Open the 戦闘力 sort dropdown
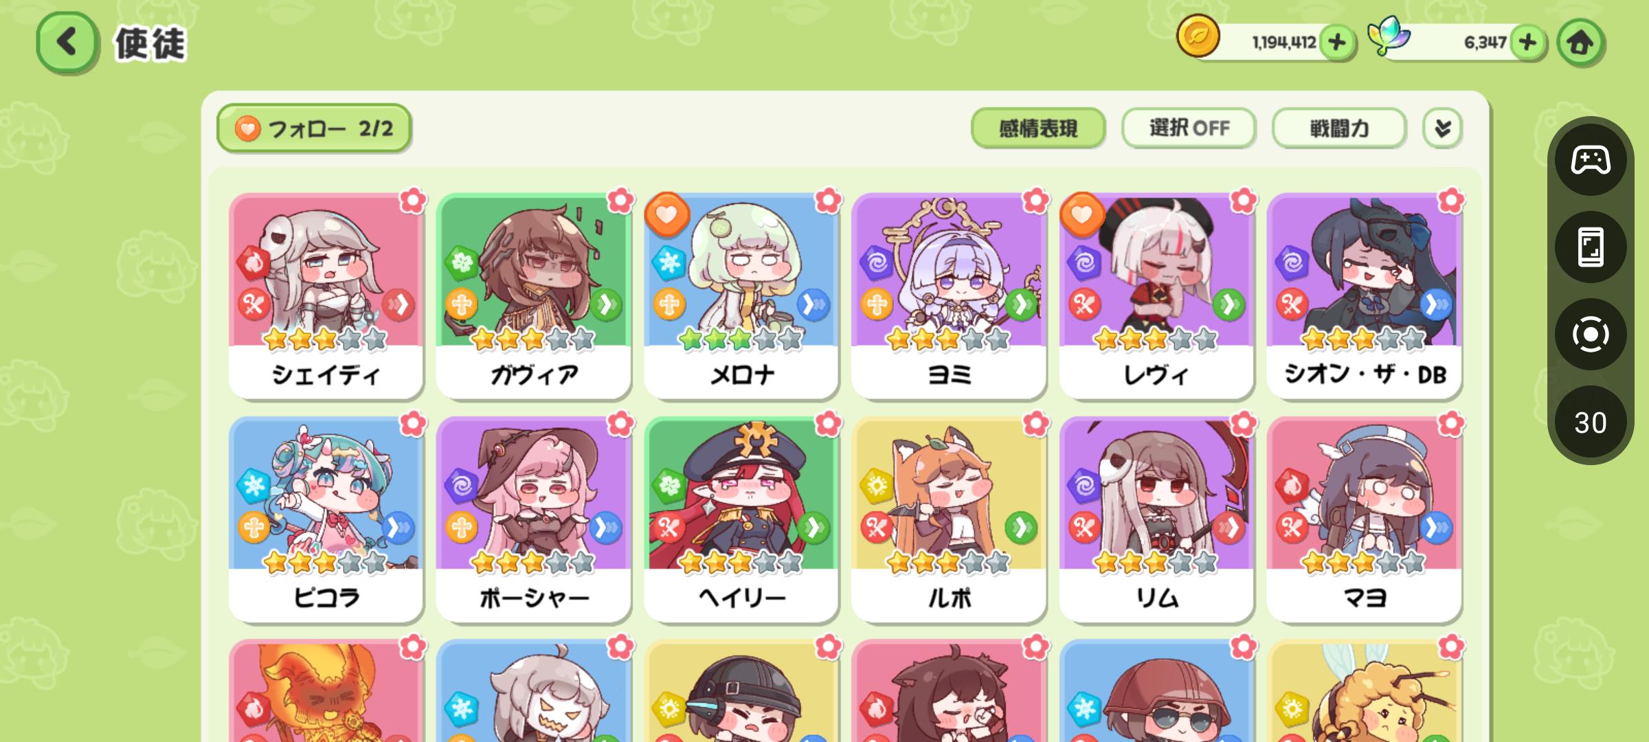The image size is (1649, 742). click(1339, 128)
